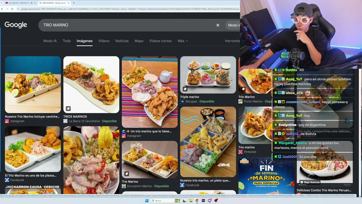Open Task View on the taskbar

pos(184,201)
